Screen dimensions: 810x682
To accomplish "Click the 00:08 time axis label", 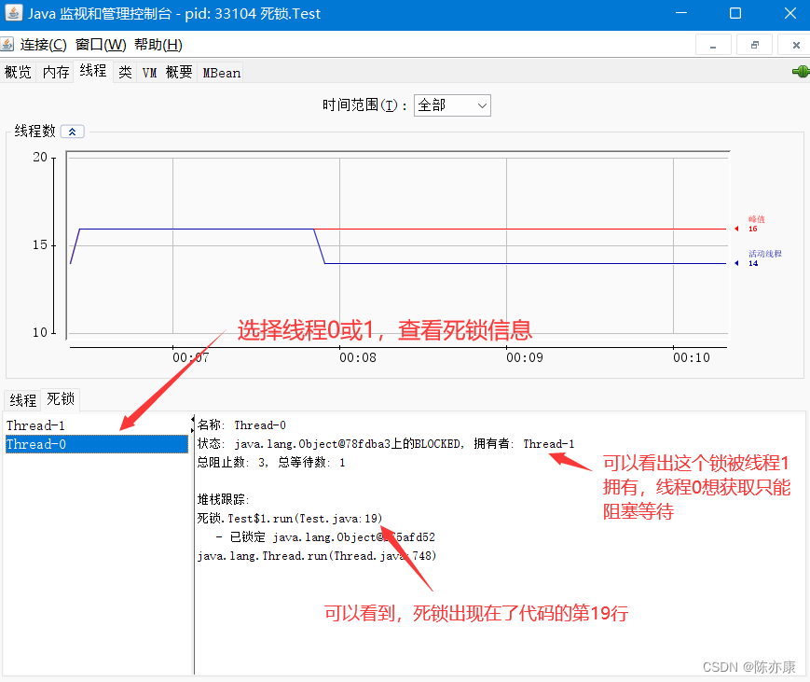I will pyautogui.click(x=358, y=358).
